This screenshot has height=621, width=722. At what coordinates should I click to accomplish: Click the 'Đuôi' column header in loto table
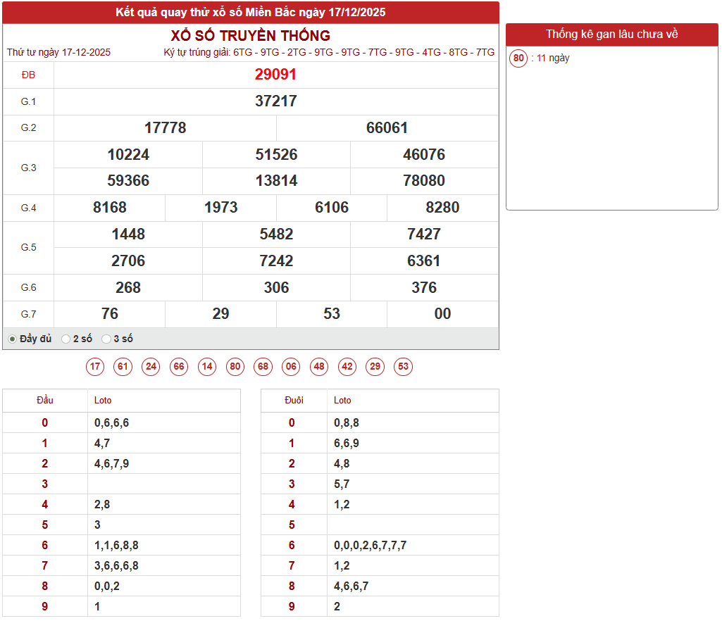click(294, 401)
